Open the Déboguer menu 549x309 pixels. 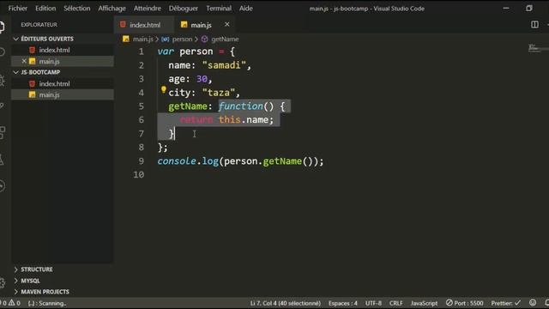[184, 9]
